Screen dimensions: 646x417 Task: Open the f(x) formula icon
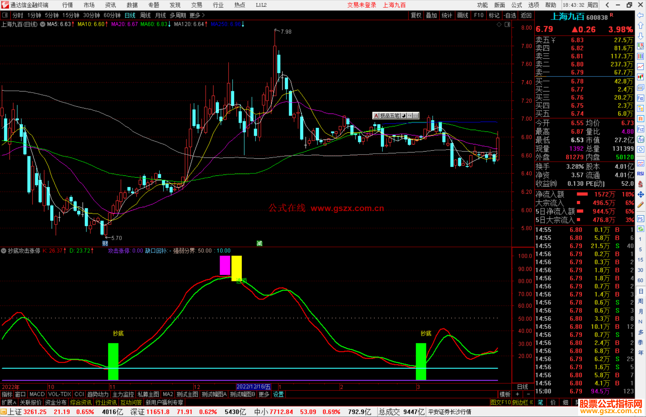click(640, 139)
